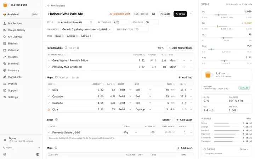Remove the house tag
Viewport: 255px width, 159px height.
62,36
